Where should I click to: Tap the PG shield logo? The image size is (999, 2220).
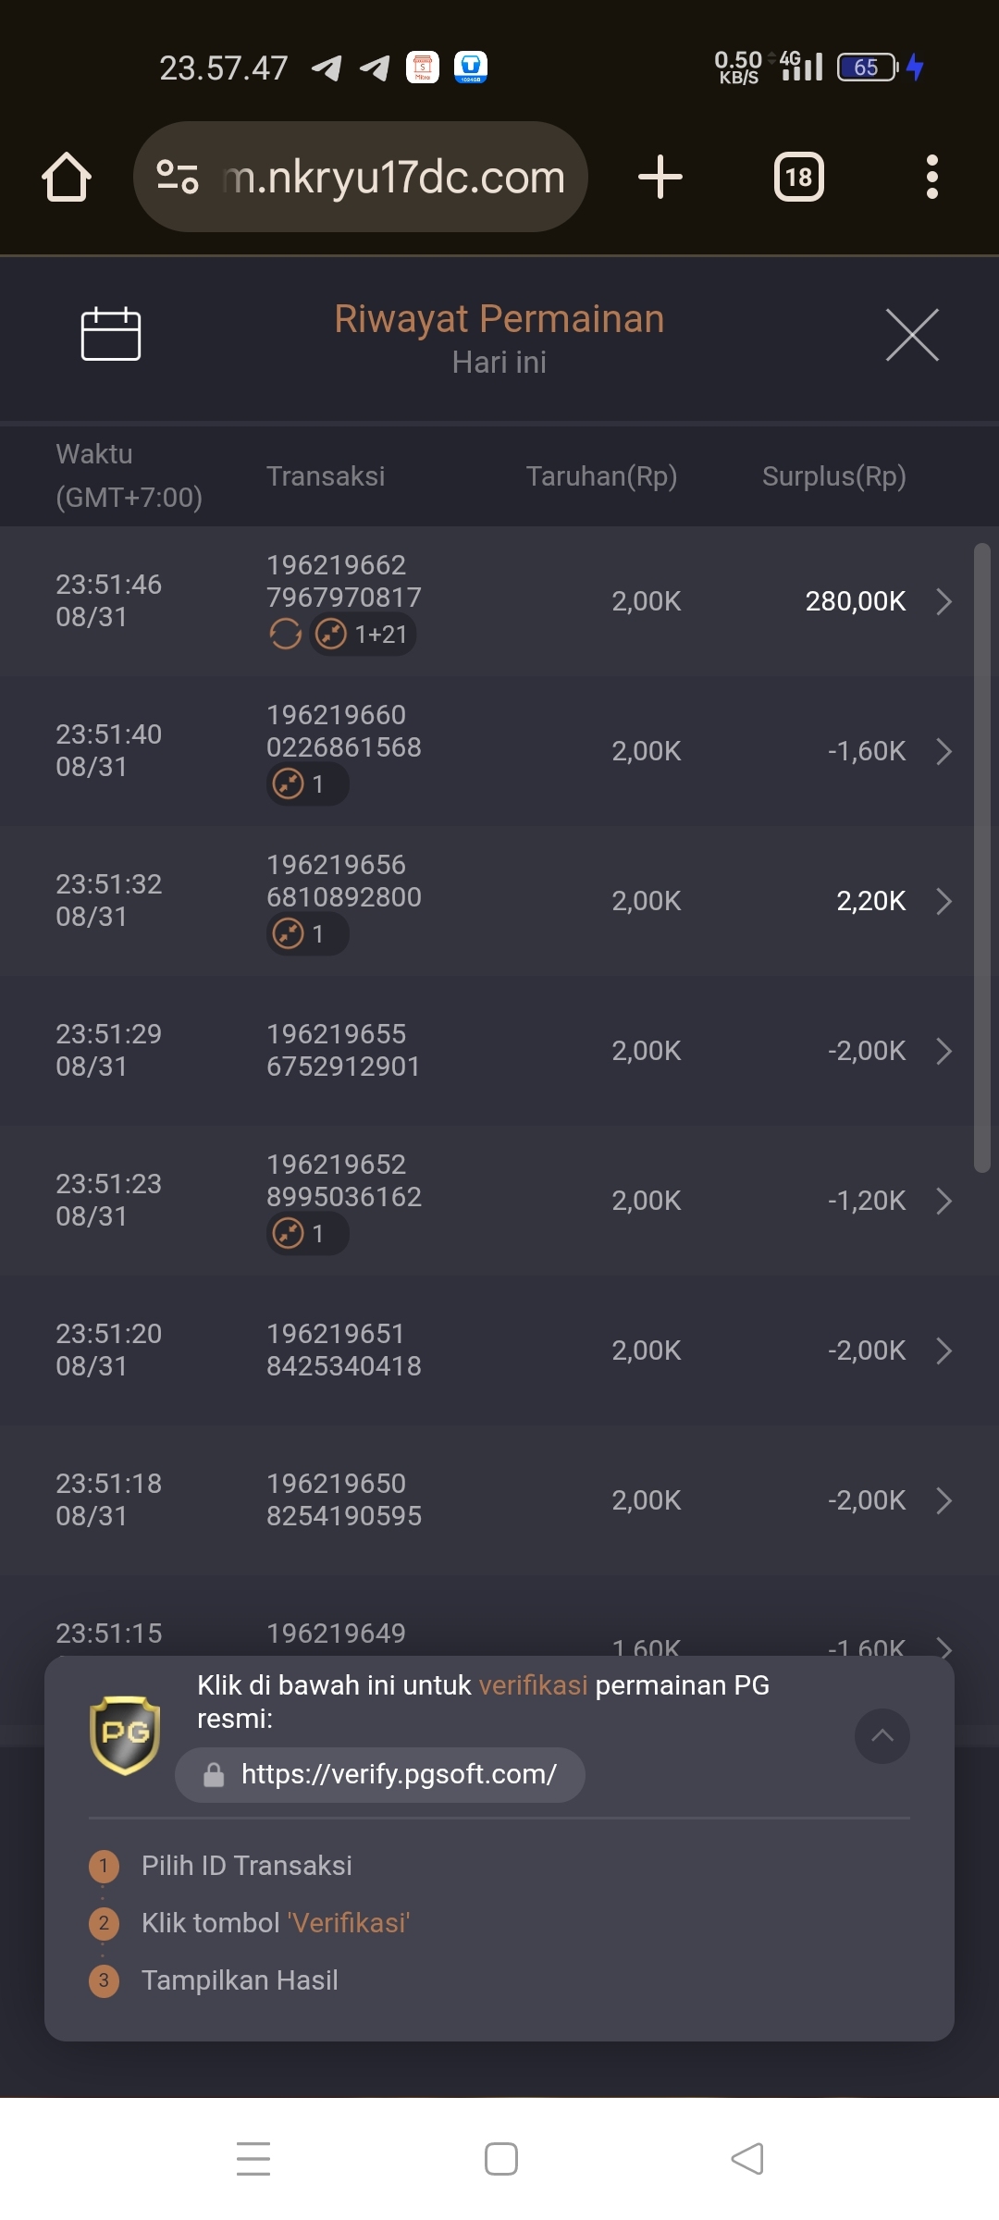pos(125,1734)
